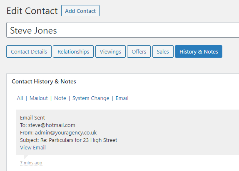Click the Email Sent entry title

(x=32, y=117)
